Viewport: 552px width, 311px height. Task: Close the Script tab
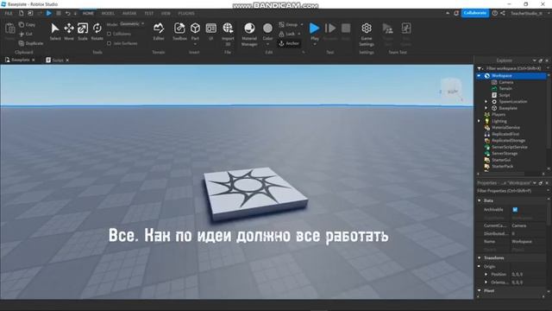tap(67, 60)
